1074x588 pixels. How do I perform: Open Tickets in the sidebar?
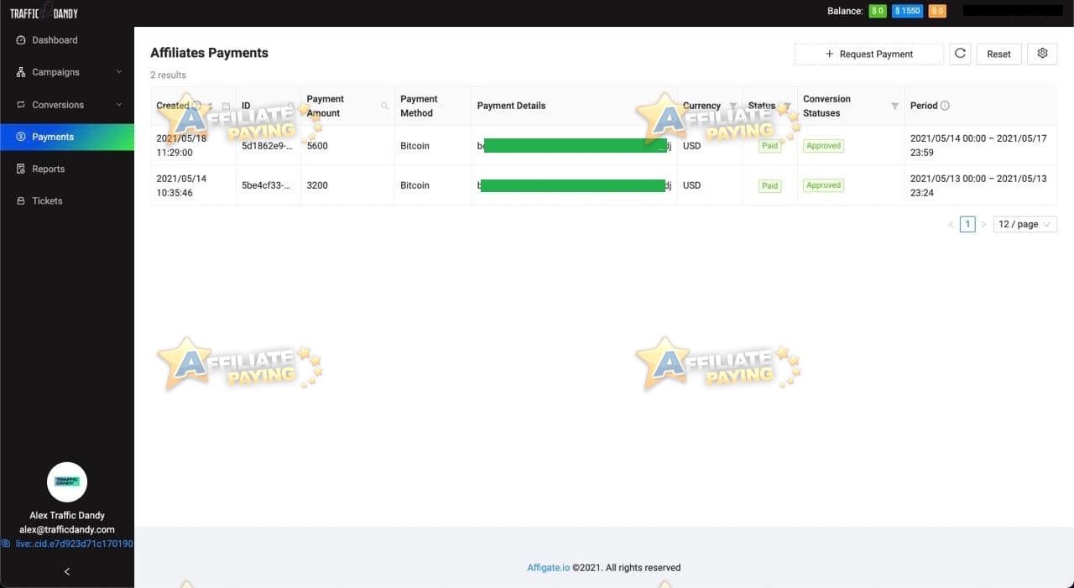tap(67, 201)
